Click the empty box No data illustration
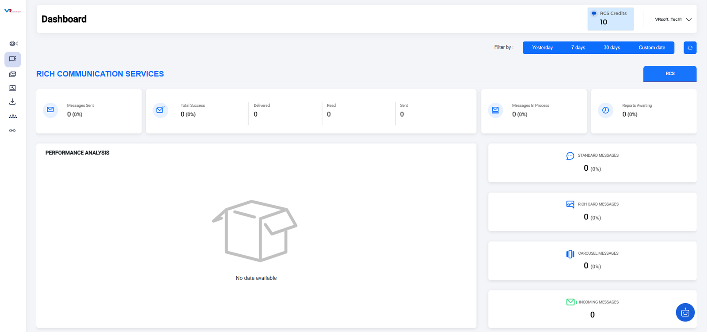Screen dimensions: 707x332 coord(255,231)
